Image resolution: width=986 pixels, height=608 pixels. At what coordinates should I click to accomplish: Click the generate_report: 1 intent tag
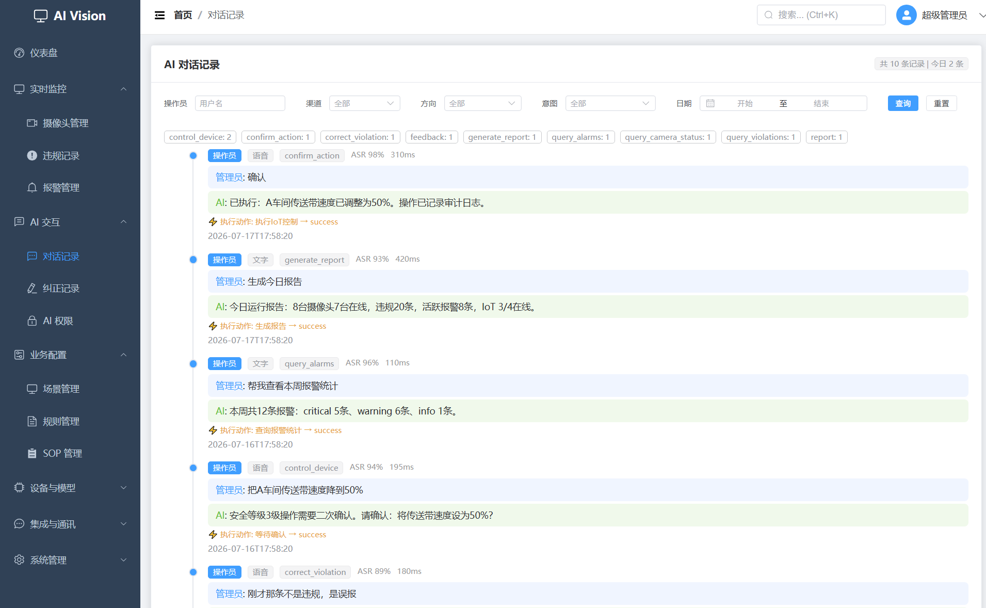tap(502, 137)
